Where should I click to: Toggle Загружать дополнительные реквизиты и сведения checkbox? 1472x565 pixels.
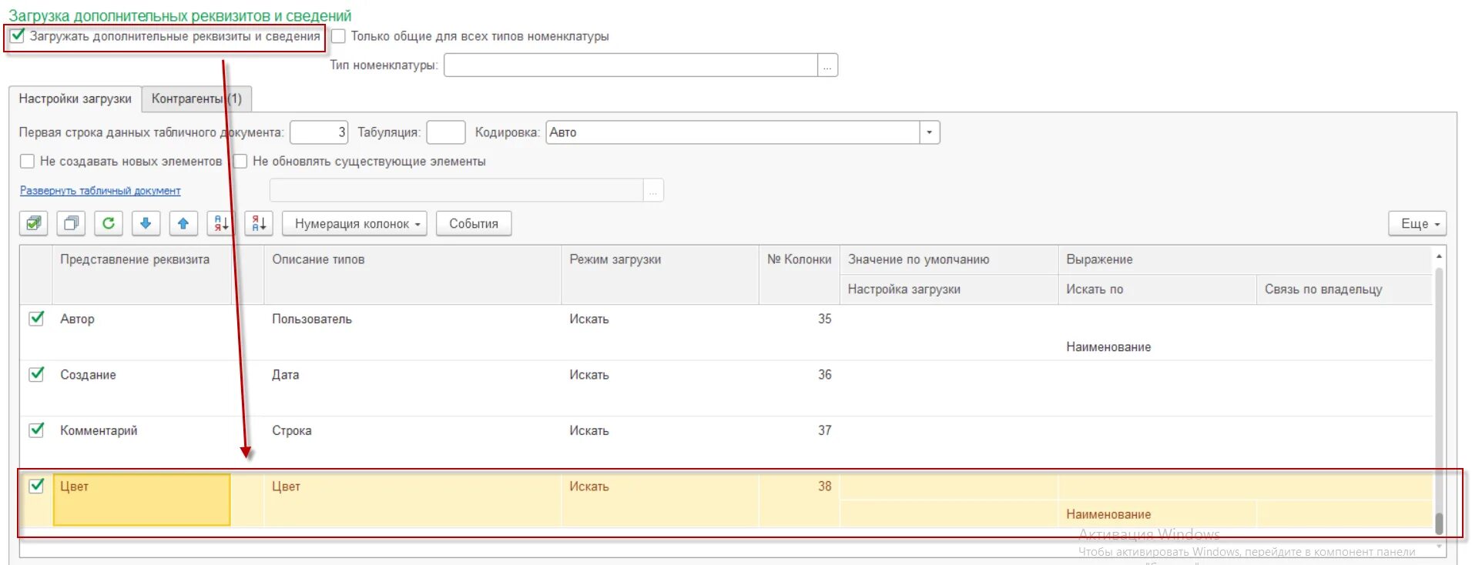[x=18, y=35]
